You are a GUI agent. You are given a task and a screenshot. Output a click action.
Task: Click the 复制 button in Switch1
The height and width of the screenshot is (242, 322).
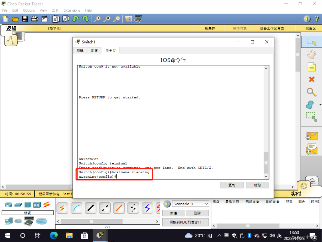232,185
